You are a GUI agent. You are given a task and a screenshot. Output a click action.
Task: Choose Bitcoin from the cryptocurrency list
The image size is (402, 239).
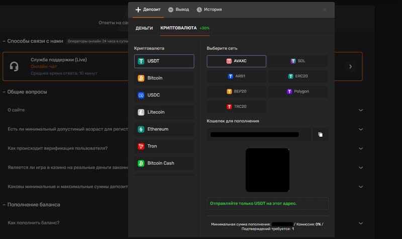point(164,78)
